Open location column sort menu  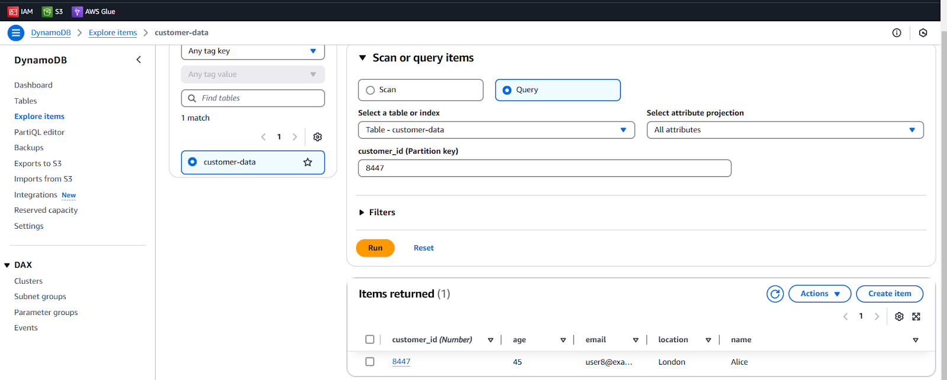click(x=708, y=340)
